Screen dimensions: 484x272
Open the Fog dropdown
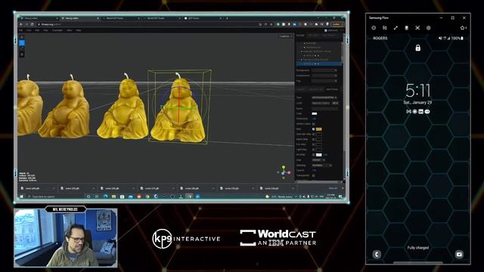(324, 81)
